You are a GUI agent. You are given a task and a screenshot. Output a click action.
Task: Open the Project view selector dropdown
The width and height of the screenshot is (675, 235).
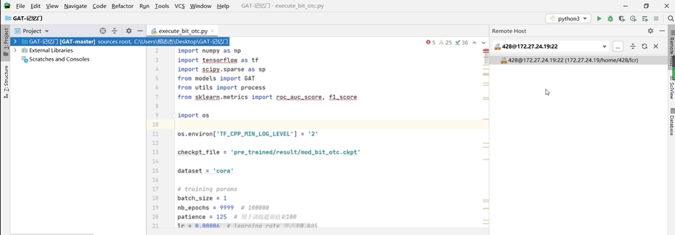tap(32, 31)
